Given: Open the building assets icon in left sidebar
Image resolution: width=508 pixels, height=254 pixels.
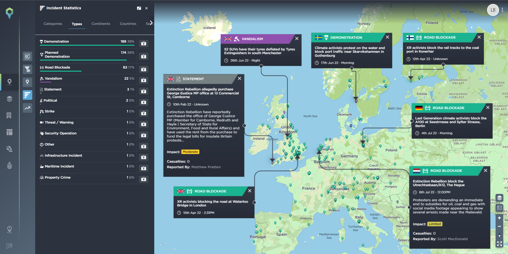Looking at the screenshot, I should pos(9,115).
